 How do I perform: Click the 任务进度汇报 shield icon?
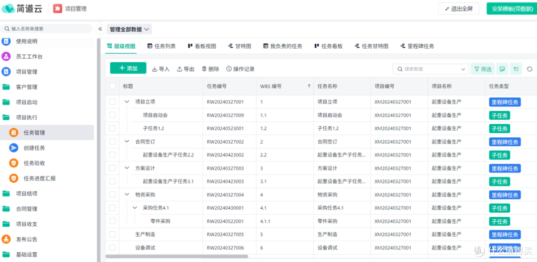[14, 178]
